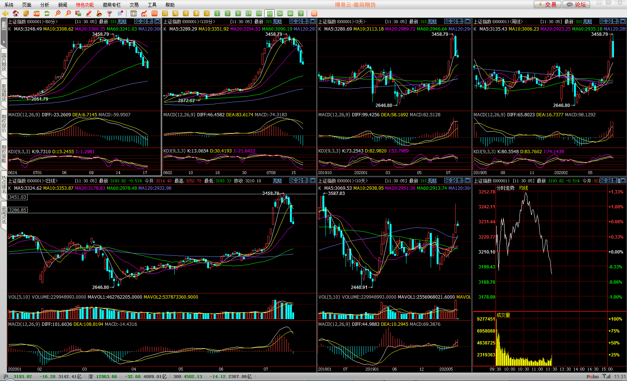This screenshot has height=381, width=627.
Task: Click the Tick chart toolbar icon
Action: click(x=155, y=13)
